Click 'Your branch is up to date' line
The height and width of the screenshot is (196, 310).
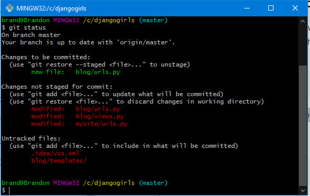[x=88, y=42]
